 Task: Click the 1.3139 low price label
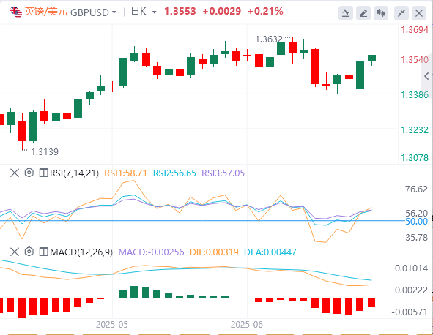click(x=45, y=152)
